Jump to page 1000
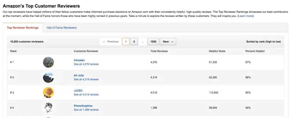This screenshot has height=118, width=290. 153,42
